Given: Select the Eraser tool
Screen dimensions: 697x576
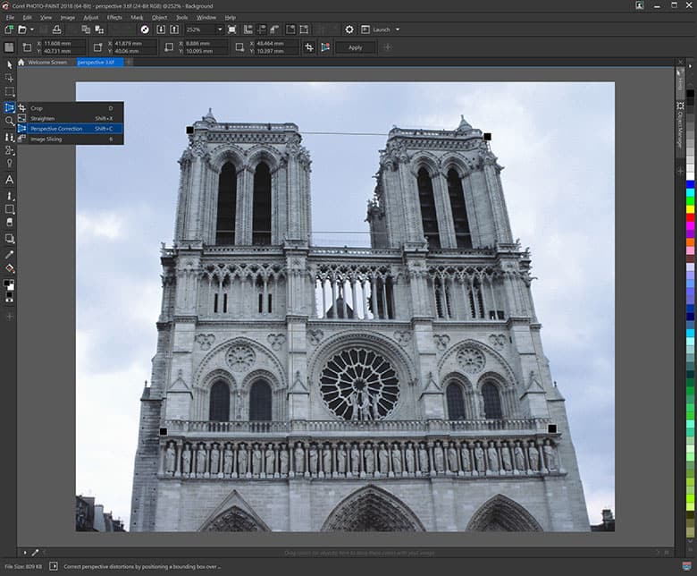Looking at the screenshot, I should pos(10,224).
